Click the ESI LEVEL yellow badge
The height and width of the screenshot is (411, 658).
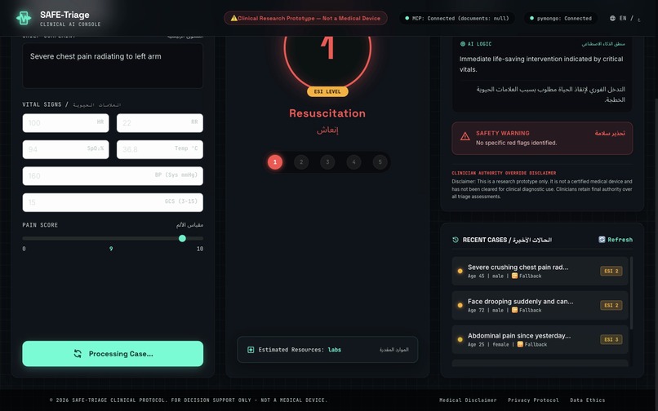(x=327, y=91)
